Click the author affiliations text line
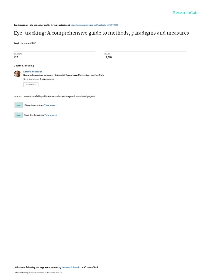This screenshot has height=279, width=209. point(64,75)
